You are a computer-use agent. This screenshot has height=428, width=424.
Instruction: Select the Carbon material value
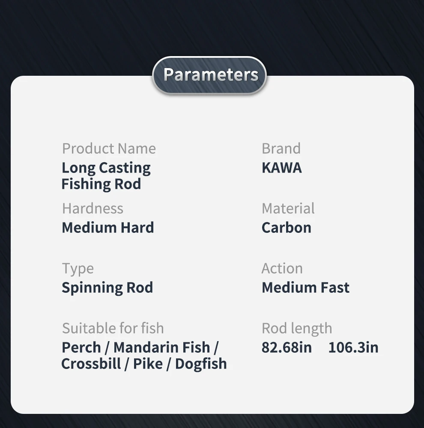[286, 227]
